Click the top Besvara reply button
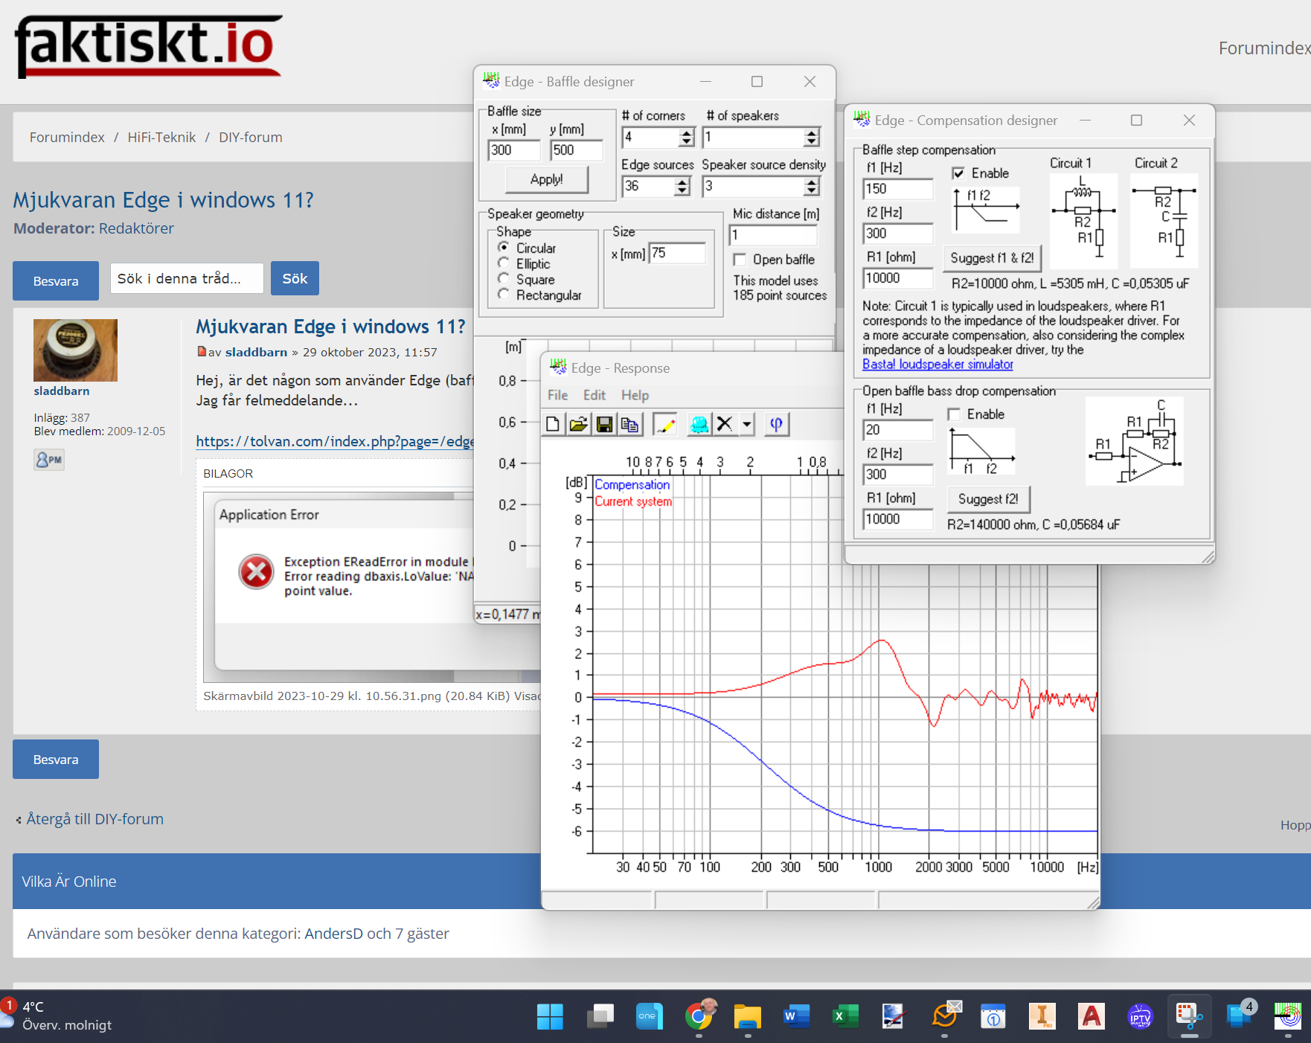The image size is (1311, 1043). point(56,280)
